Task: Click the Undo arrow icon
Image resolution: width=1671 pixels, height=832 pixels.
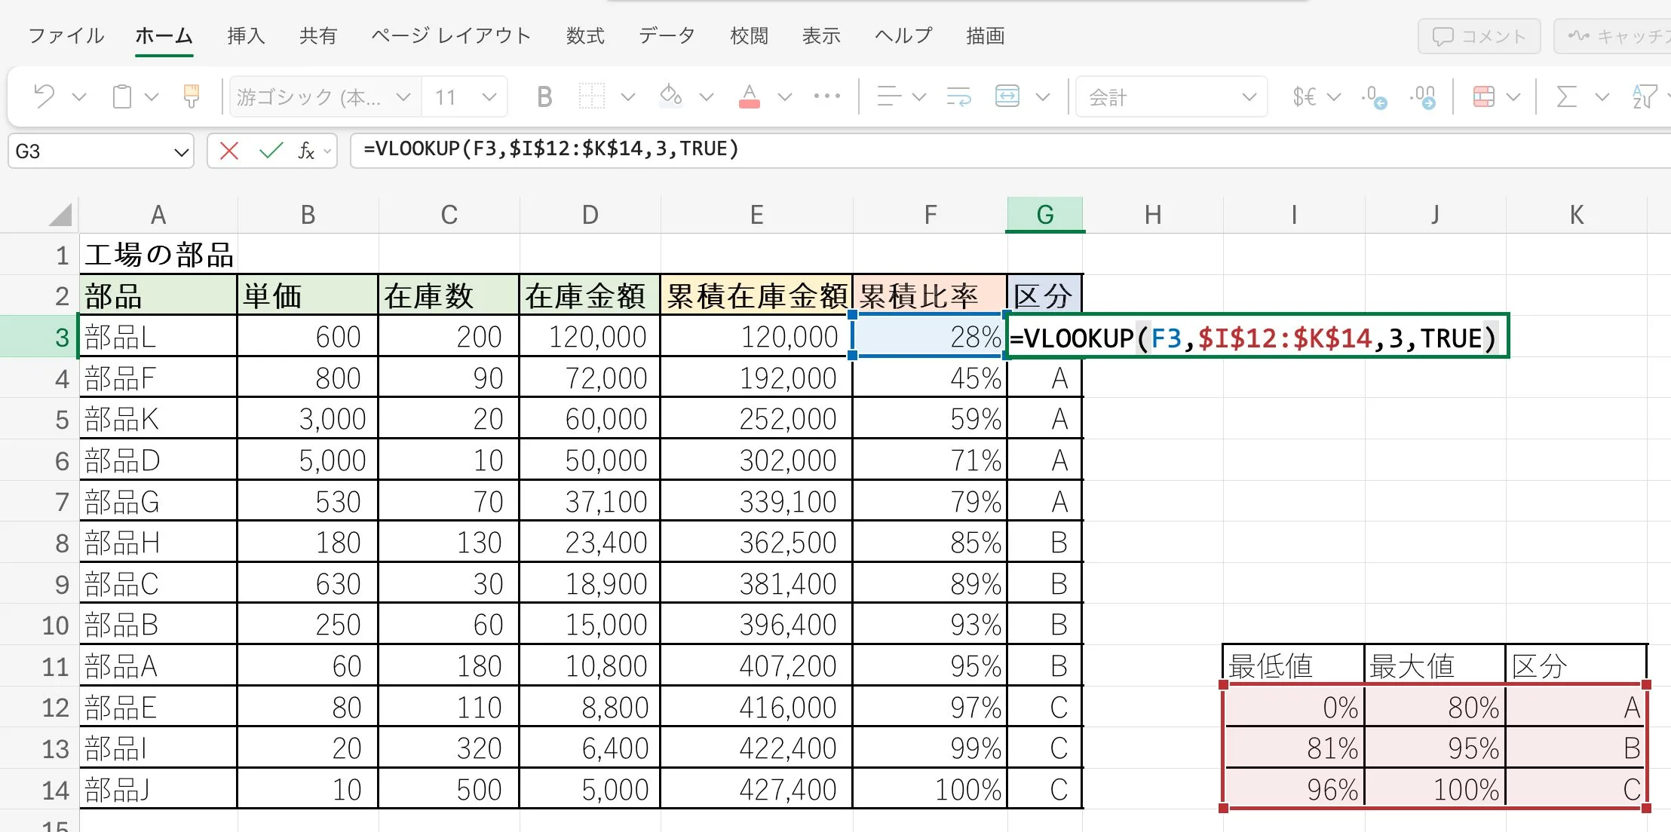Action: click(44, 96)
